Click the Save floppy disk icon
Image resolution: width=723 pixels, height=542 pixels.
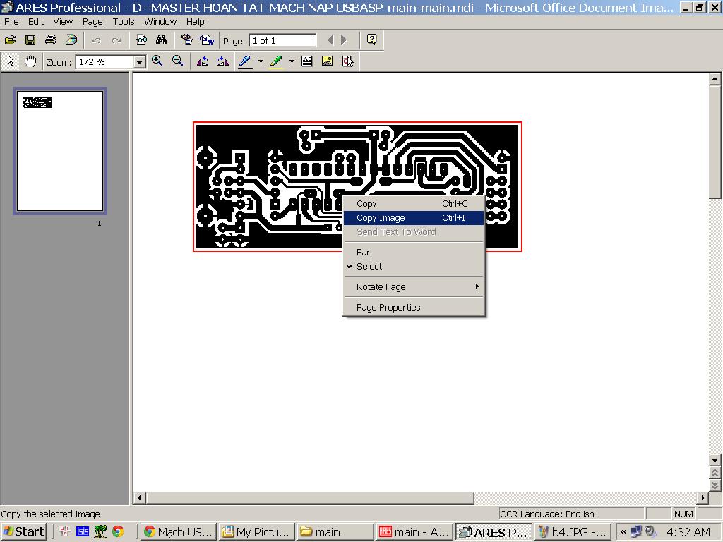tap(30, 40)
